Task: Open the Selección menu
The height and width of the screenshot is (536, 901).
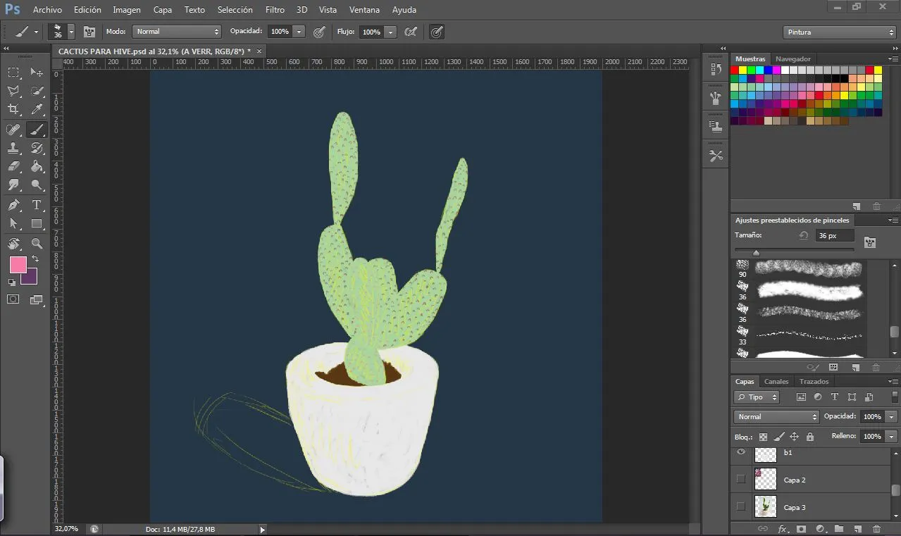Action: coord(235,10)
